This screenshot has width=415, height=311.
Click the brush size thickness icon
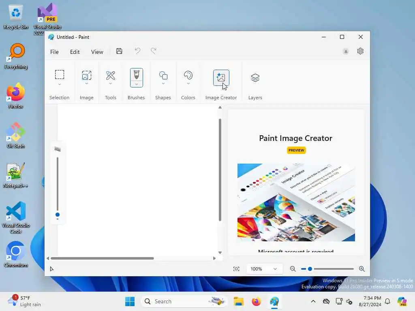[58, 149]
